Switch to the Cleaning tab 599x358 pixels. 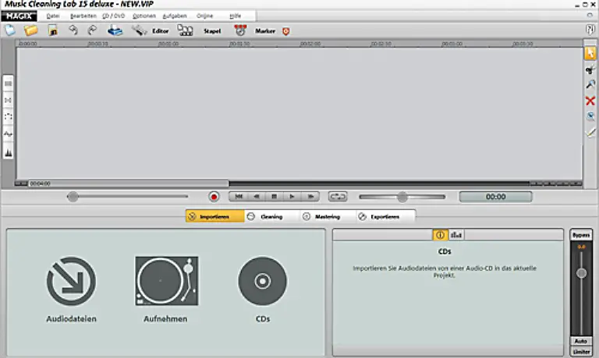point(265,216)
